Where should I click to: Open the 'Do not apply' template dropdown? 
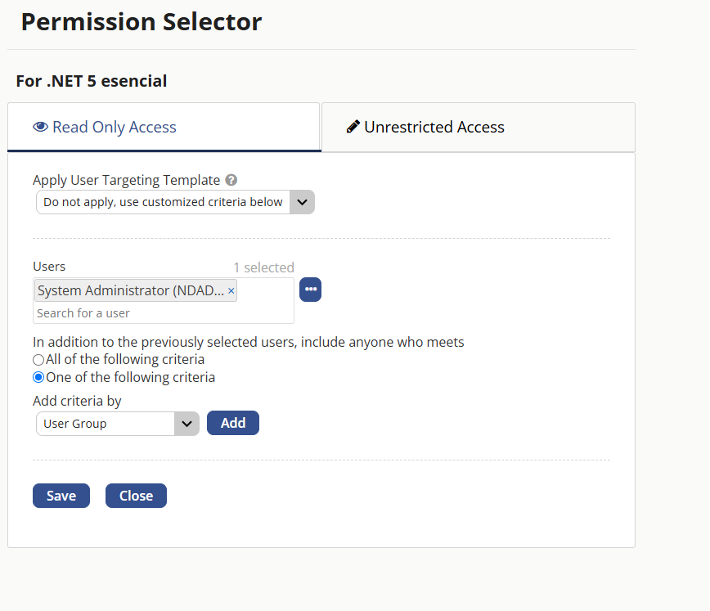(175, 202)
